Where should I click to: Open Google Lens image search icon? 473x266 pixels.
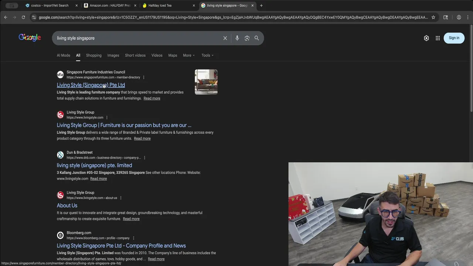tap(247, 38)
